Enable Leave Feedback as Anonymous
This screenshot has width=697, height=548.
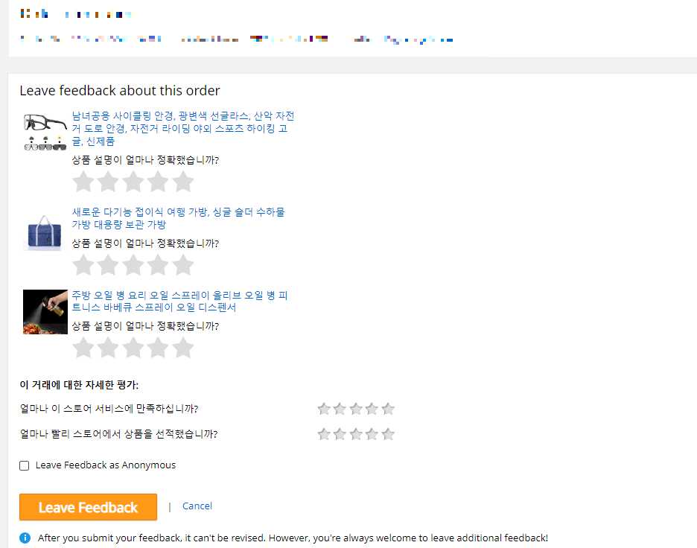tap(24, 465)
